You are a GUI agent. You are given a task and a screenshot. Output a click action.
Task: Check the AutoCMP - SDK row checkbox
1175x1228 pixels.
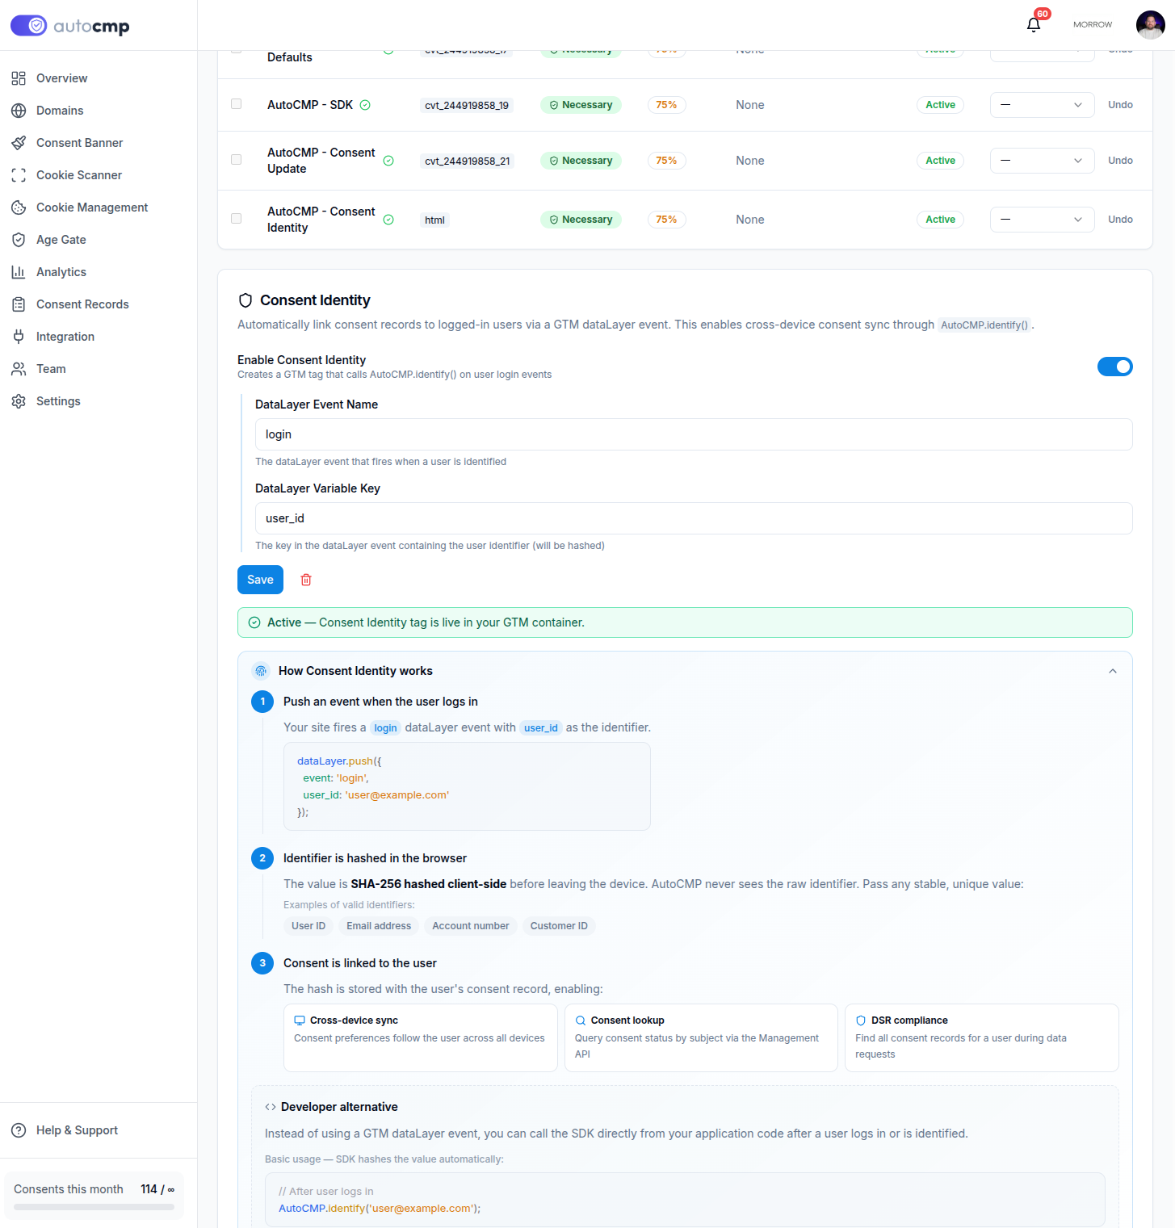coord(237,104)
